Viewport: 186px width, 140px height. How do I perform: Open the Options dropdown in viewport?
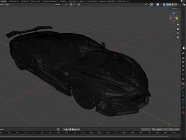click(x=175, y=8)
